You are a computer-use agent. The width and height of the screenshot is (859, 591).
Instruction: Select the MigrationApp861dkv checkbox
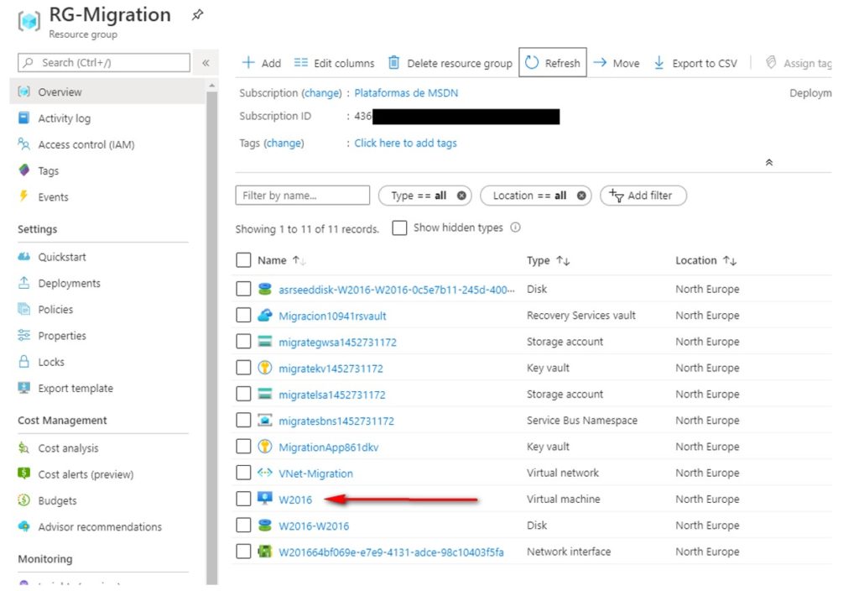243,447
